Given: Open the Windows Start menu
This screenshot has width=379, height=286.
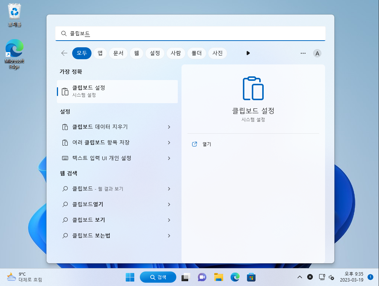Looking at the screenshot, I should [130, 277].
